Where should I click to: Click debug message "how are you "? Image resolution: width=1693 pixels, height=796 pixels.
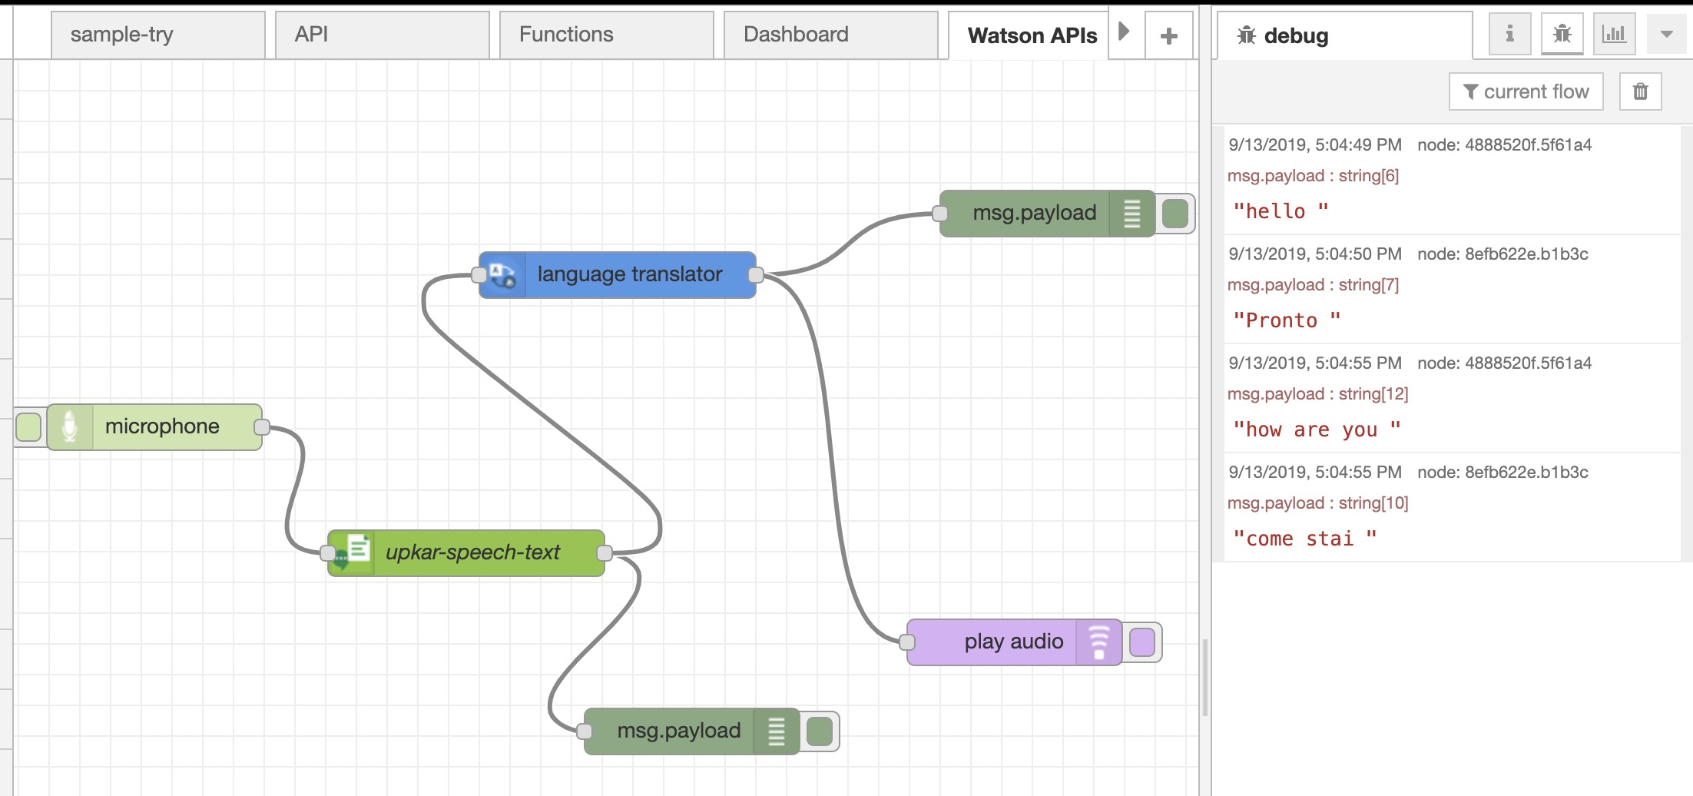[1317, 430]
